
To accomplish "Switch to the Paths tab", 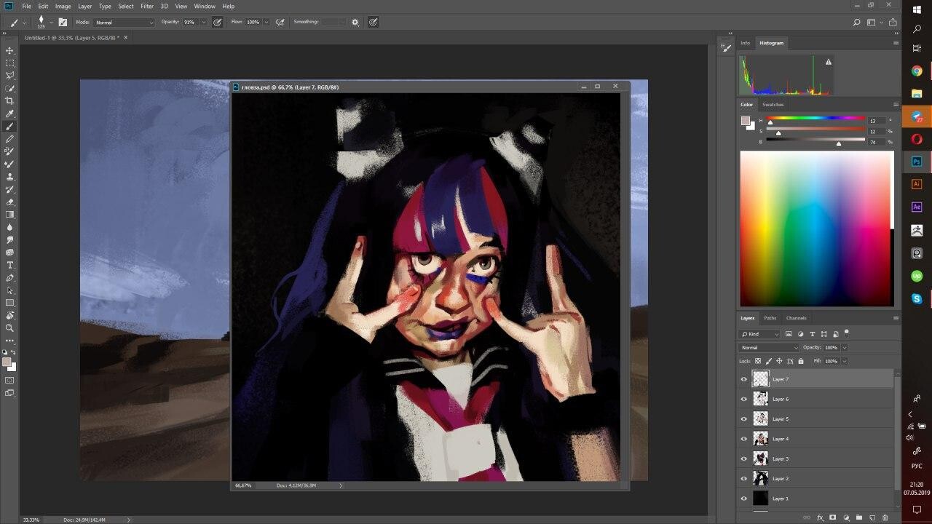I will point(770,318).
